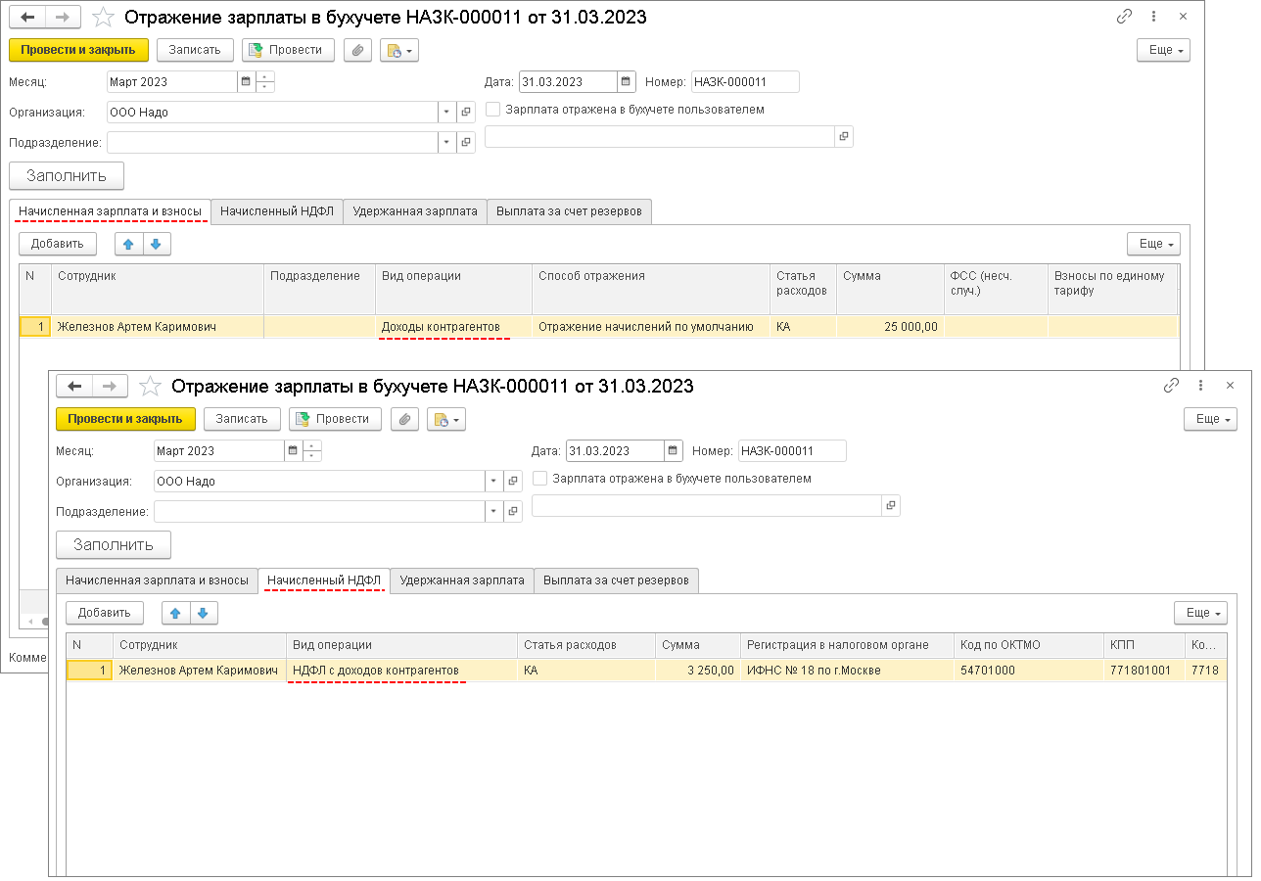
Task: Open the Подразделение record in the front window
Action: (x=513, y=512)
